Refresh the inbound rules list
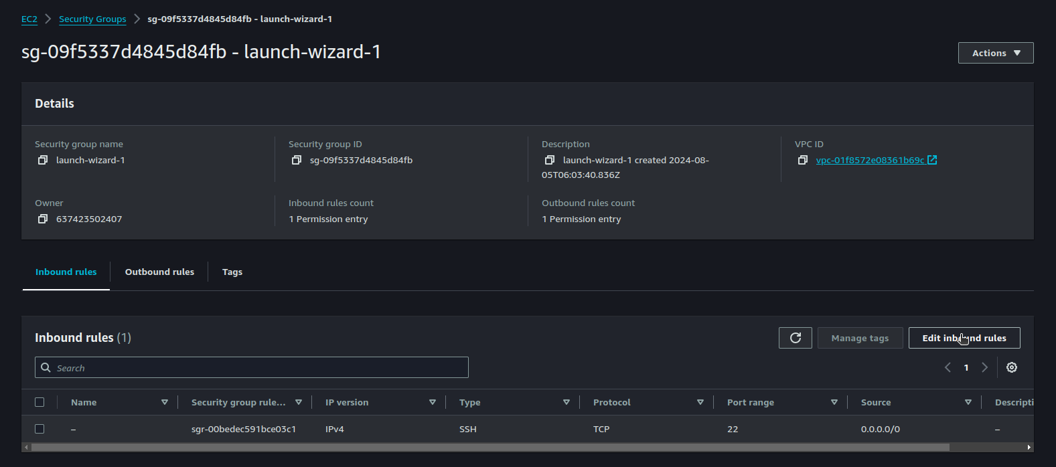1056x467 pixels. click(x=795, y=338)
